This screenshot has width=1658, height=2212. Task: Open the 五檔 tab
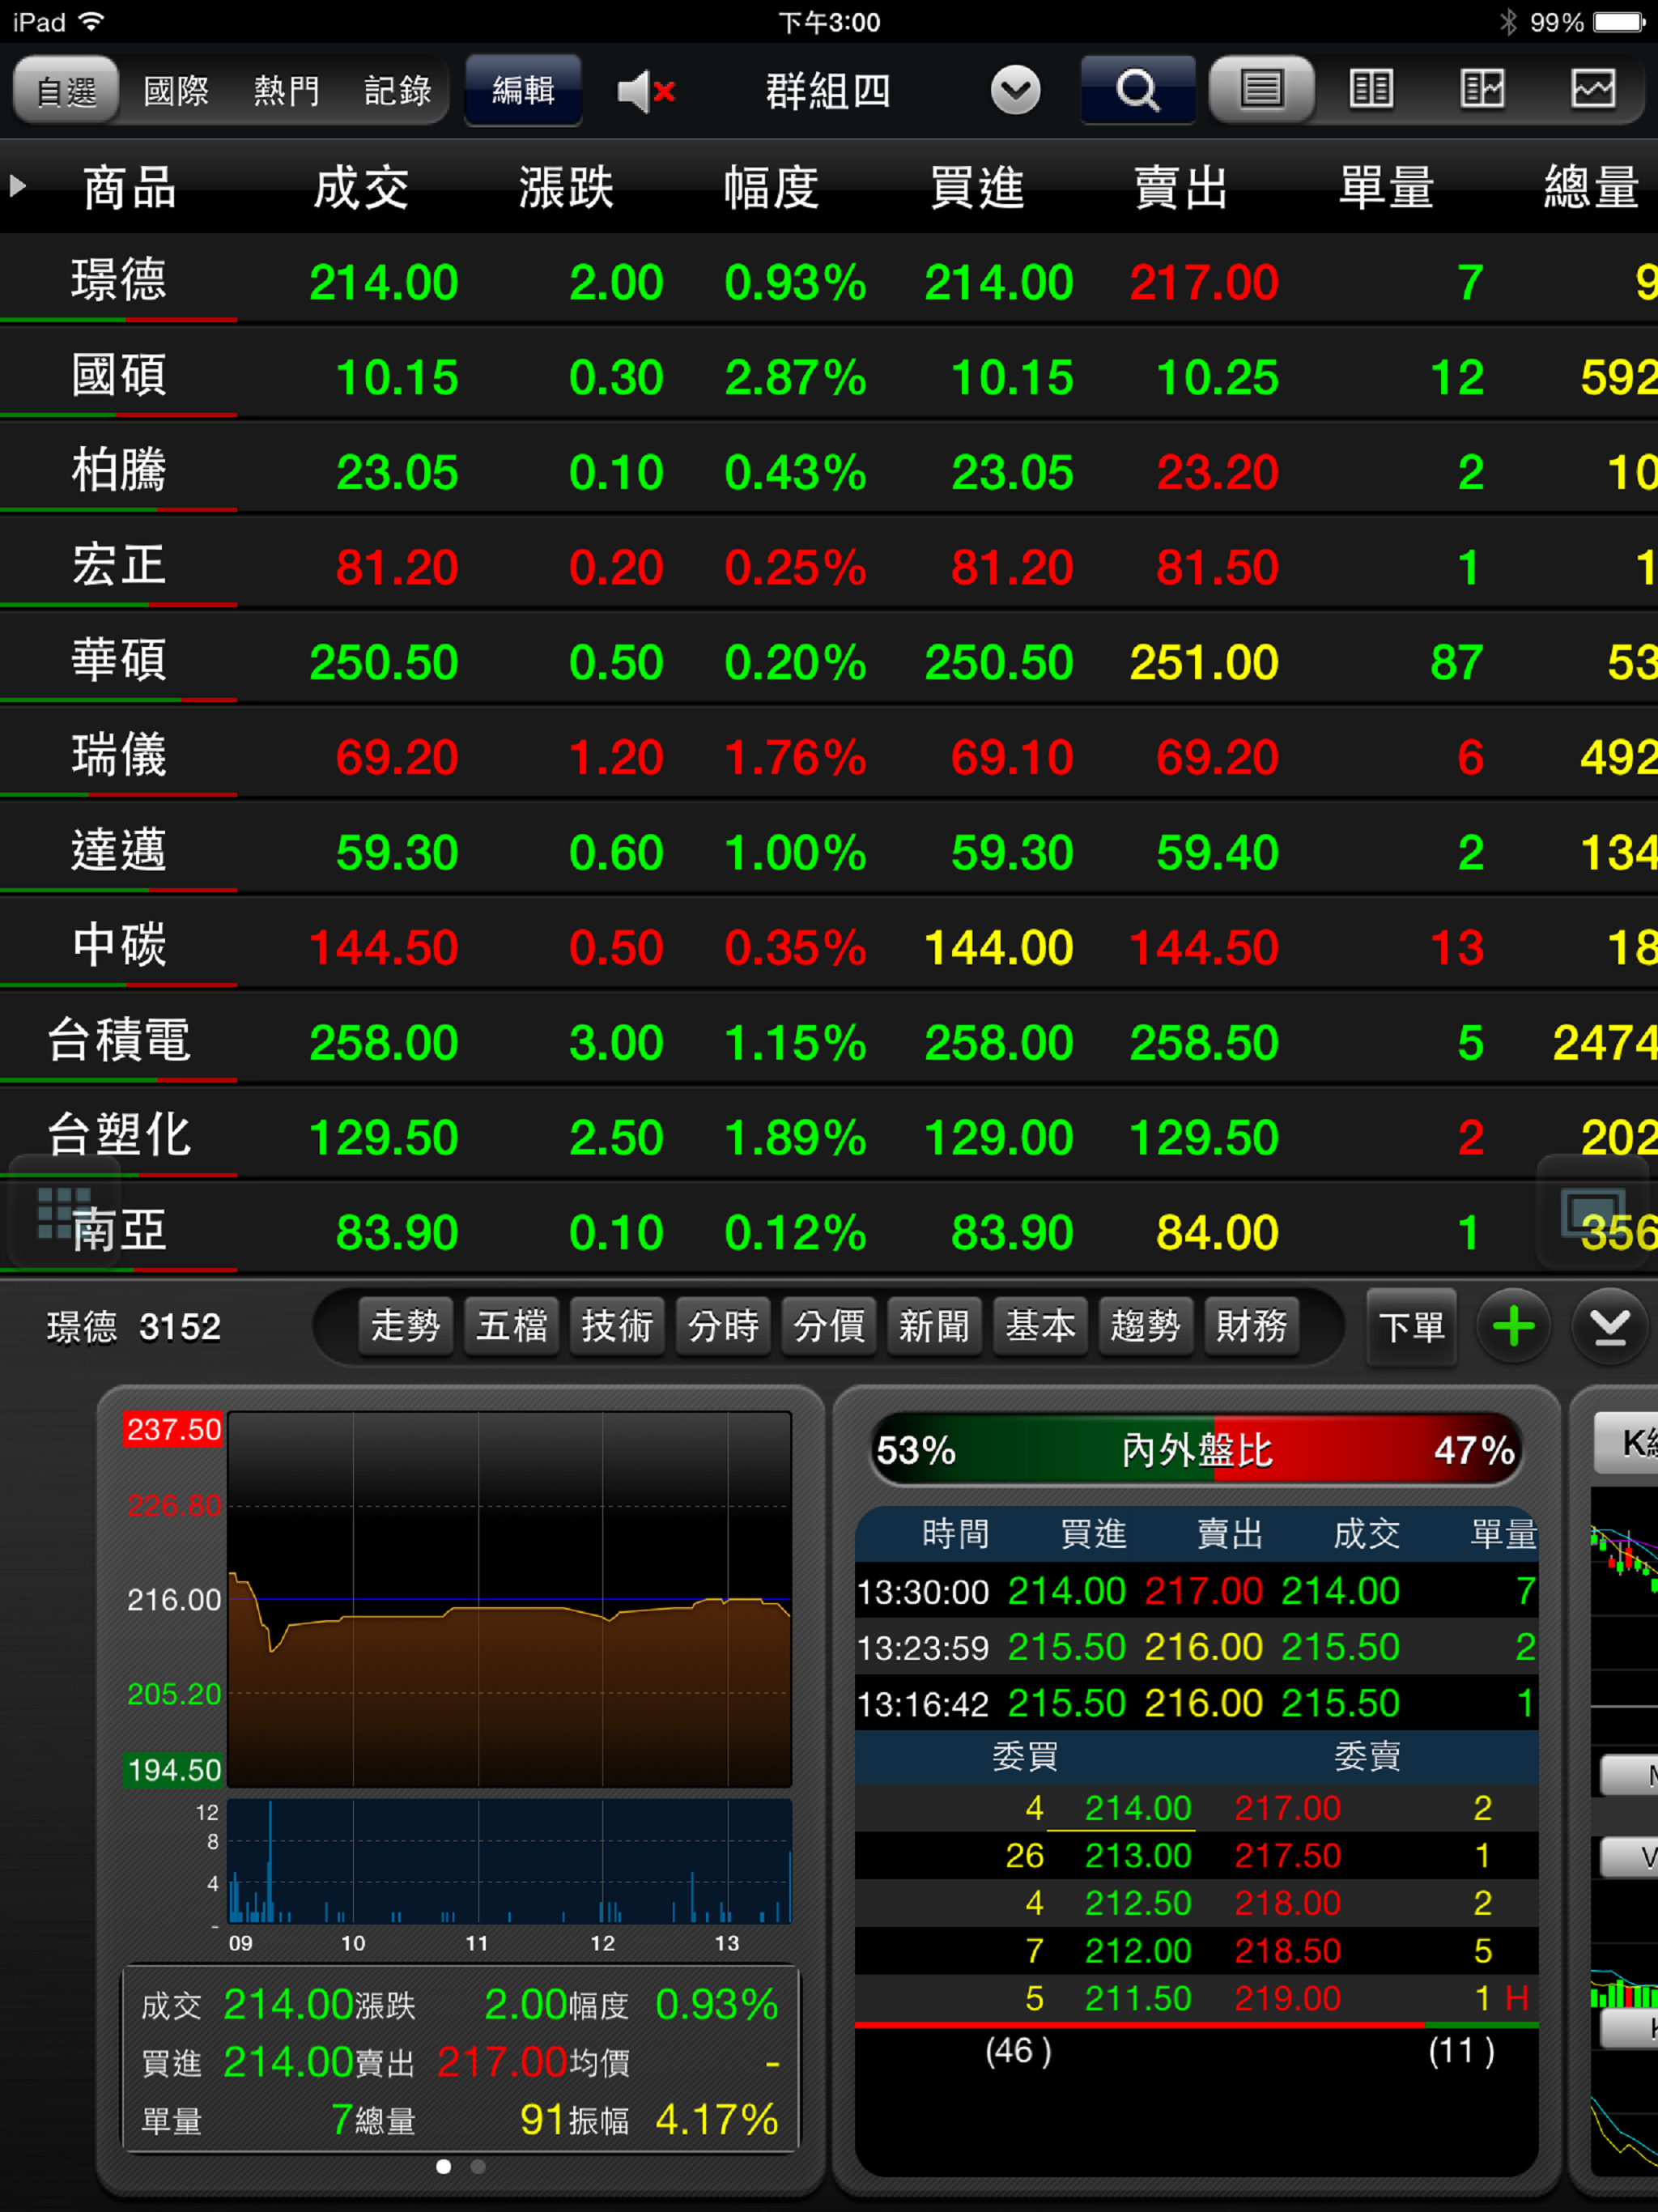pyautogui.click(x=511, y=1326)
